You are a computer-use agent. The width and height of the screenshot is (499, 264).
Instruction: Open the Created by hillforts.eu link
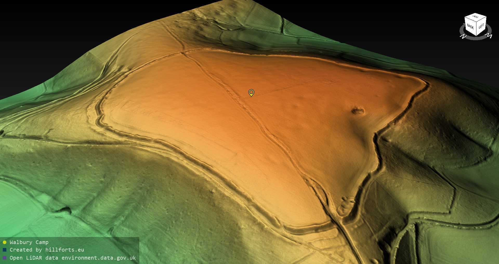point(47,250)
